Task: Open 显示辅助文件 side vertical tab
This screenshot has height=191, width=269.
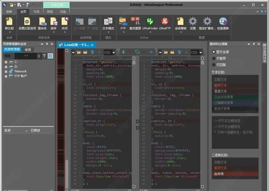Action: 264,53
